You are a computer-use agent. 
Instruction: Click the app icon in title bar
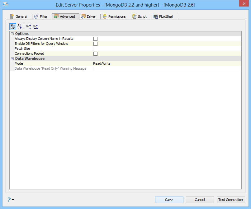(6, 5)
